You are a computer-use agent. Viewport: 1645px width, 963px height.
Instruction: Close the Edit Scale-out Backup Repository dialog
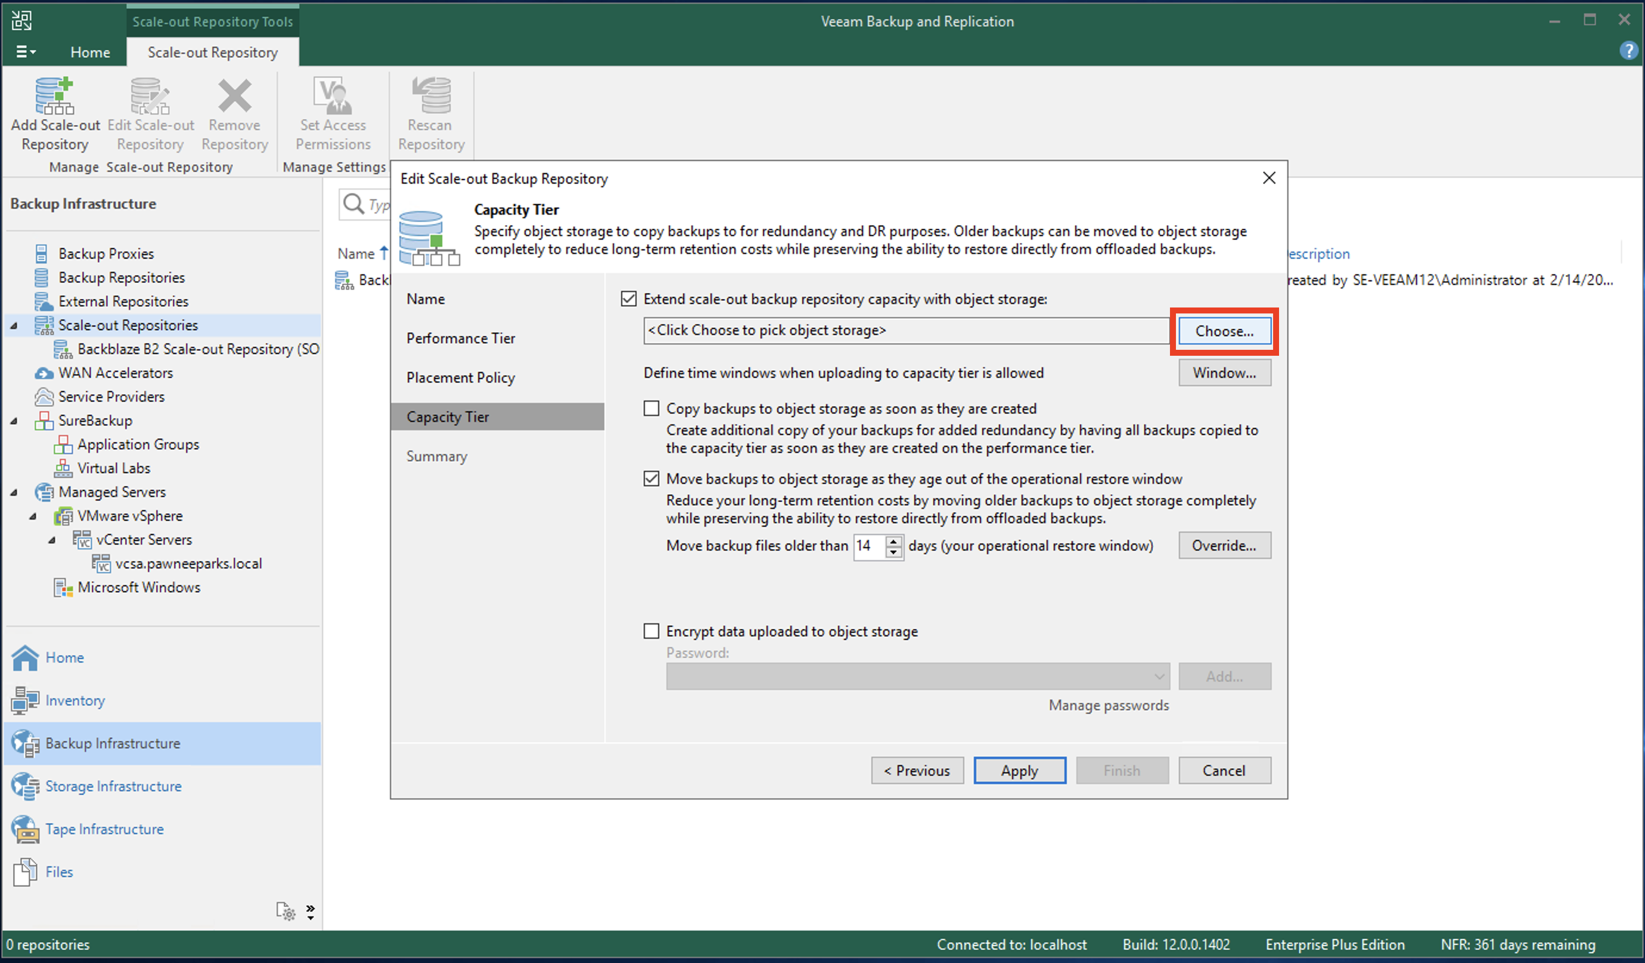[1268, 178]
